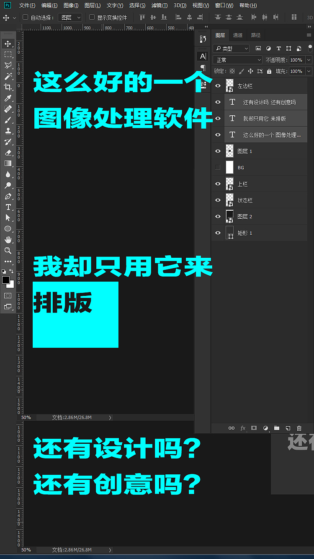Select the Zoom magnifier tool
Viewport: 314px width, 559px height.
pos(8,251)
